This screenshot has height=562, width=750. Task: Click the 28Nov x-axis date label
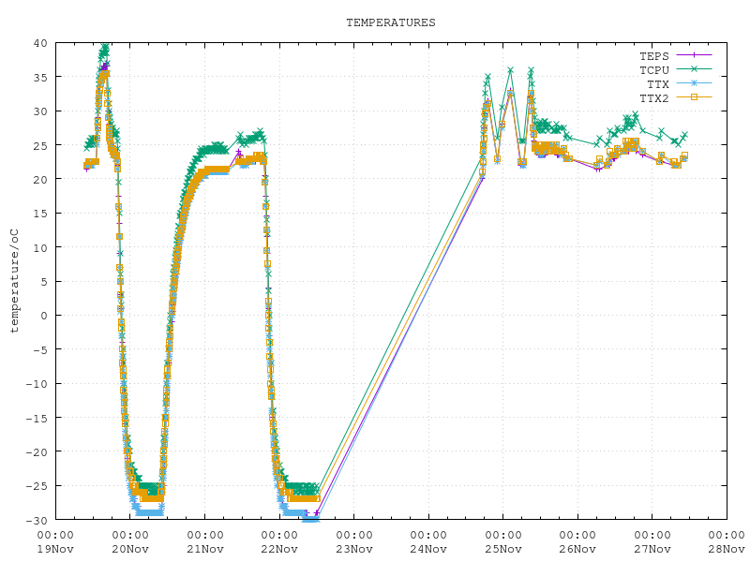coord(726,548)
